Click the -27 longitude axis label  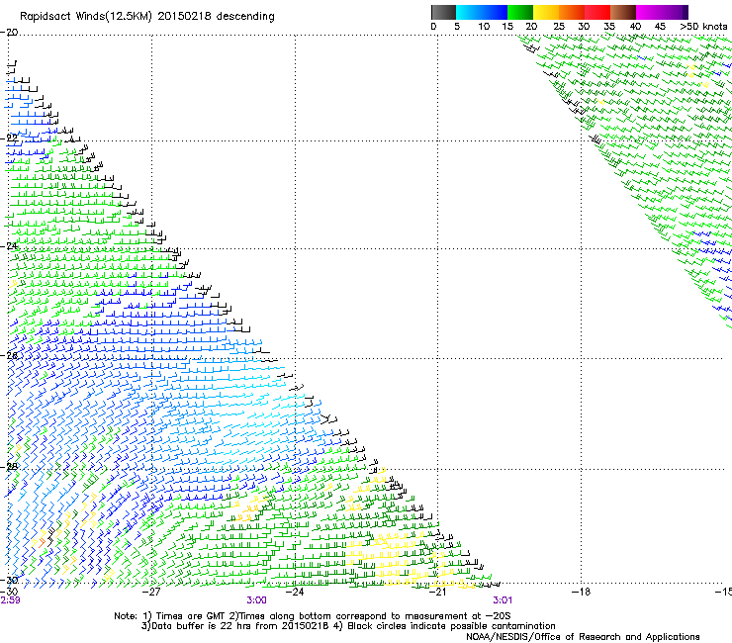tap(151, 592)
